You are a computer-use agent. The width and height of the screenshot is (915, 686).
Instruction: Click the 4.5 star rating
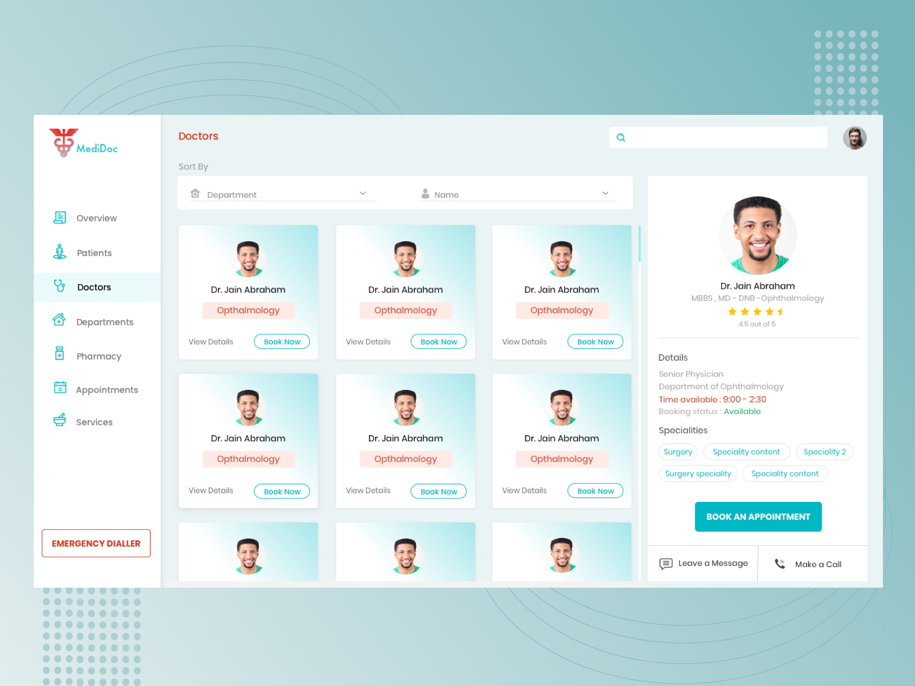(757, 312)
